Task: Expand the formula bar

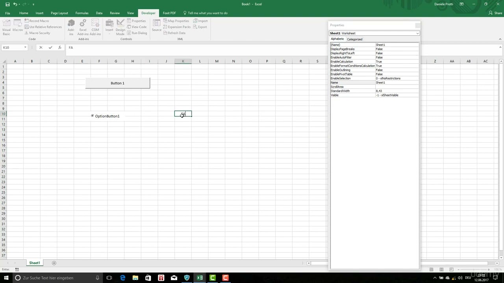Action: coord(500,47)
